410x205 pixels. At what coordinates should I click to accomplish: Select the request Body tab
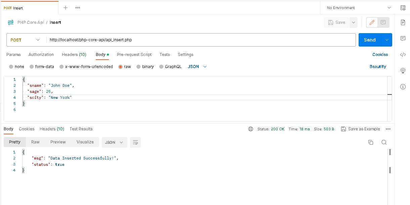coord(102,55)
